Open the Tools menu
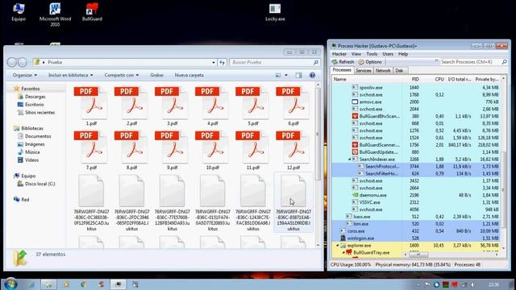 pyautogui.click(x=372, y=54)
